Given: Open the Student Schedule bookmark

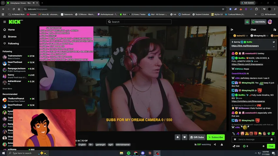Looking at the screenshot, I should 200,15.
